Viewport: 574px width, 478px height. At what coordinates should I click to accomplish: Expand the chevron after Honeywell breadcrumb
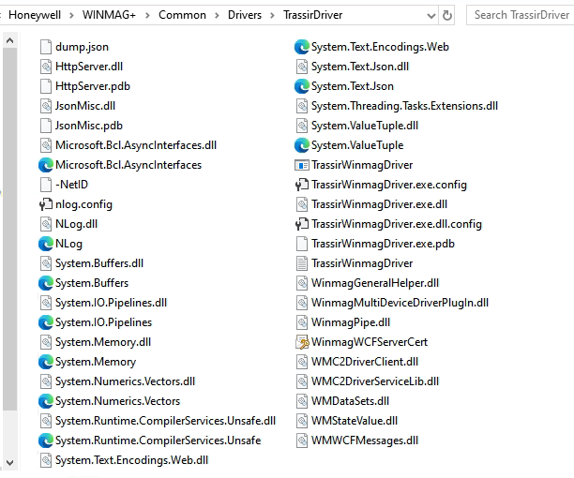coord(71,15)
